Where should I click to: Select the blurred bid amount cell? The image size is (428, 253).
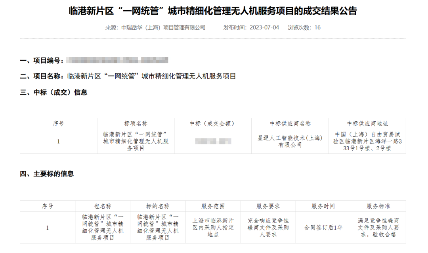213,141
